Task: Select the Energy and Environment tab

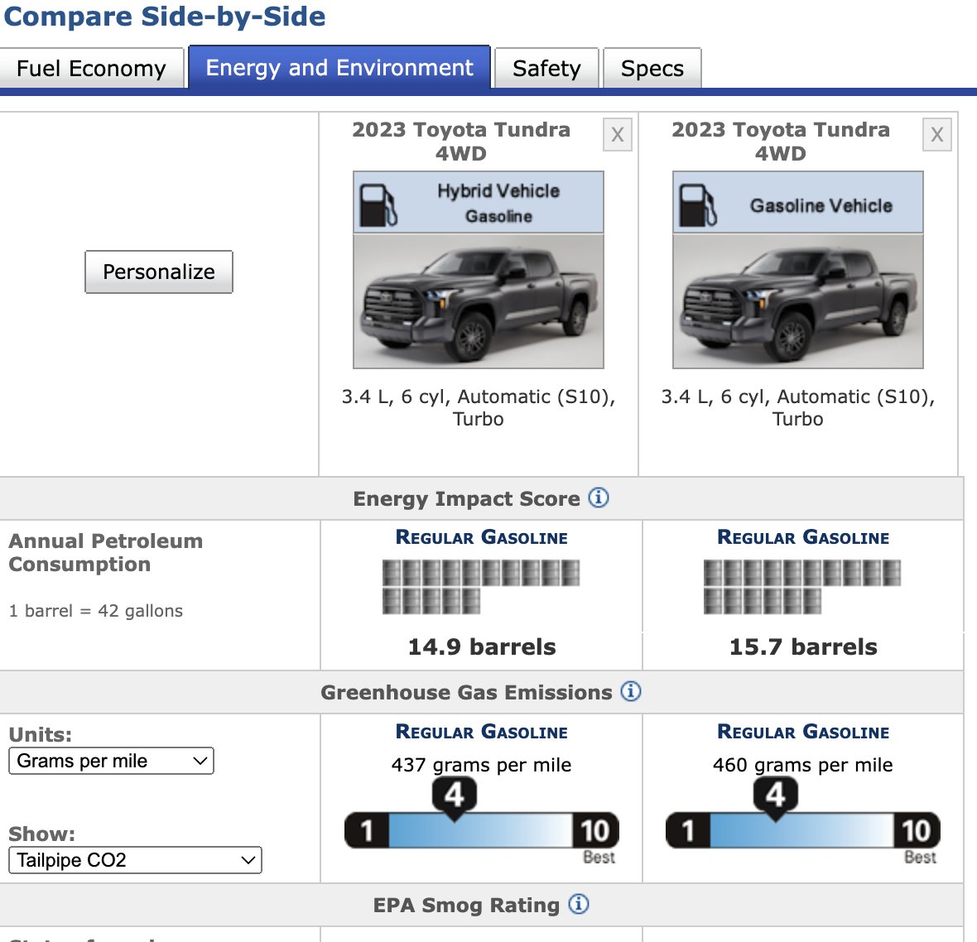Action: (x=339, y=67)
